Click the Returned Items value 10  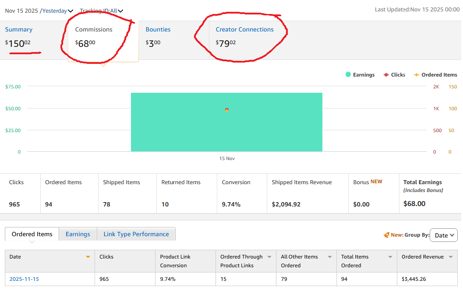click(165, 205)
